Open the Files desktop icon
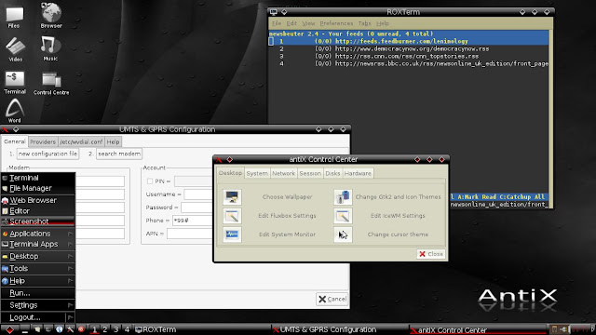The width and height of the screenshot is (596, 335). (x=15, y=17)
